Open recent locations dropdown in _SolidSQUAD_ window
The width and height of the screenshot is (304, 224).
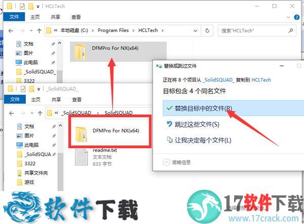click(32, 113)
